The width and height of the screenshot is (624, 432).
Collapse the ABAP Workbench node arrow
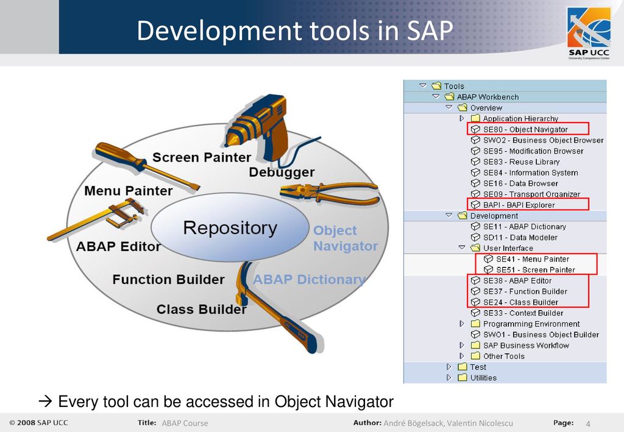click(x=436, y=96)
